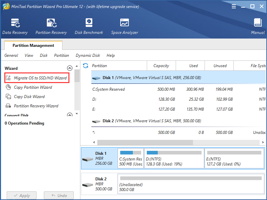The image size is (267, 200).
Task: Open the Manual book icon
Action: pos(258,23)
